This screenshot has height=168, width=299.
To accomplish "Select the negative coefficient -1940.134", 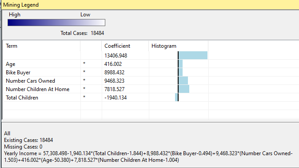I will [x=116, y=98].
